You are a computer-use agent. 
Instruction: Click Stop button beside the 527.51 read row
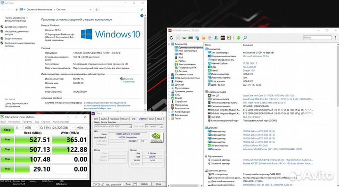tap(7, 139)
